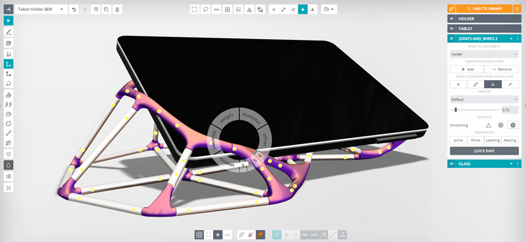The image size is (526, 242).
Task: Open the Nesting parameters tab
Action: click(510, 140)
